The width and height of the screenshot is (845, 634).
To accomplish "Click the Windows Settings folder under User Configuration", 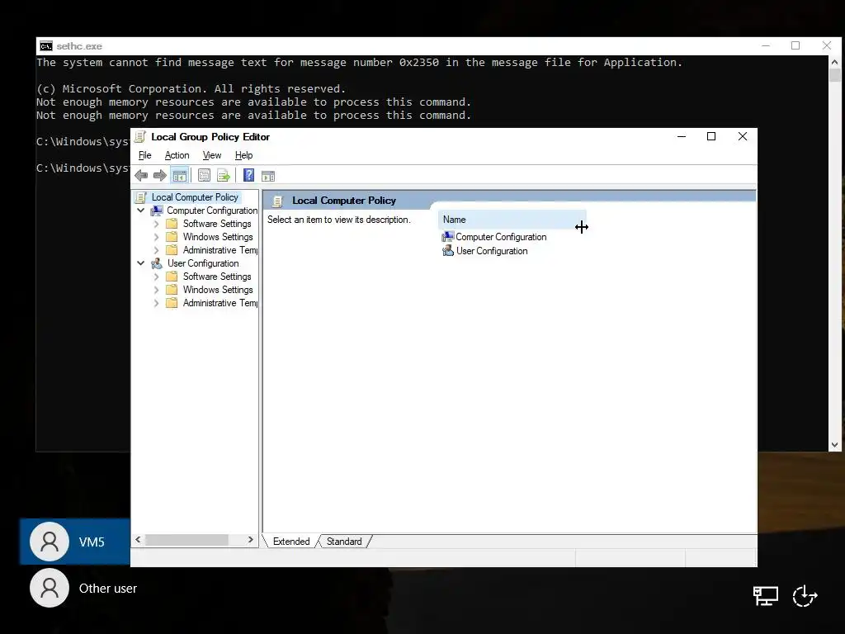I will tap(218, 290).
